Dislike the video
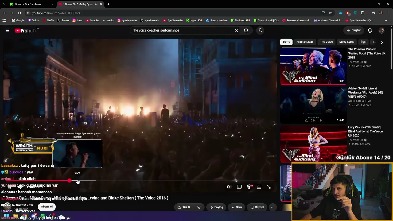 pyautogui.click(x=199, y=207)
